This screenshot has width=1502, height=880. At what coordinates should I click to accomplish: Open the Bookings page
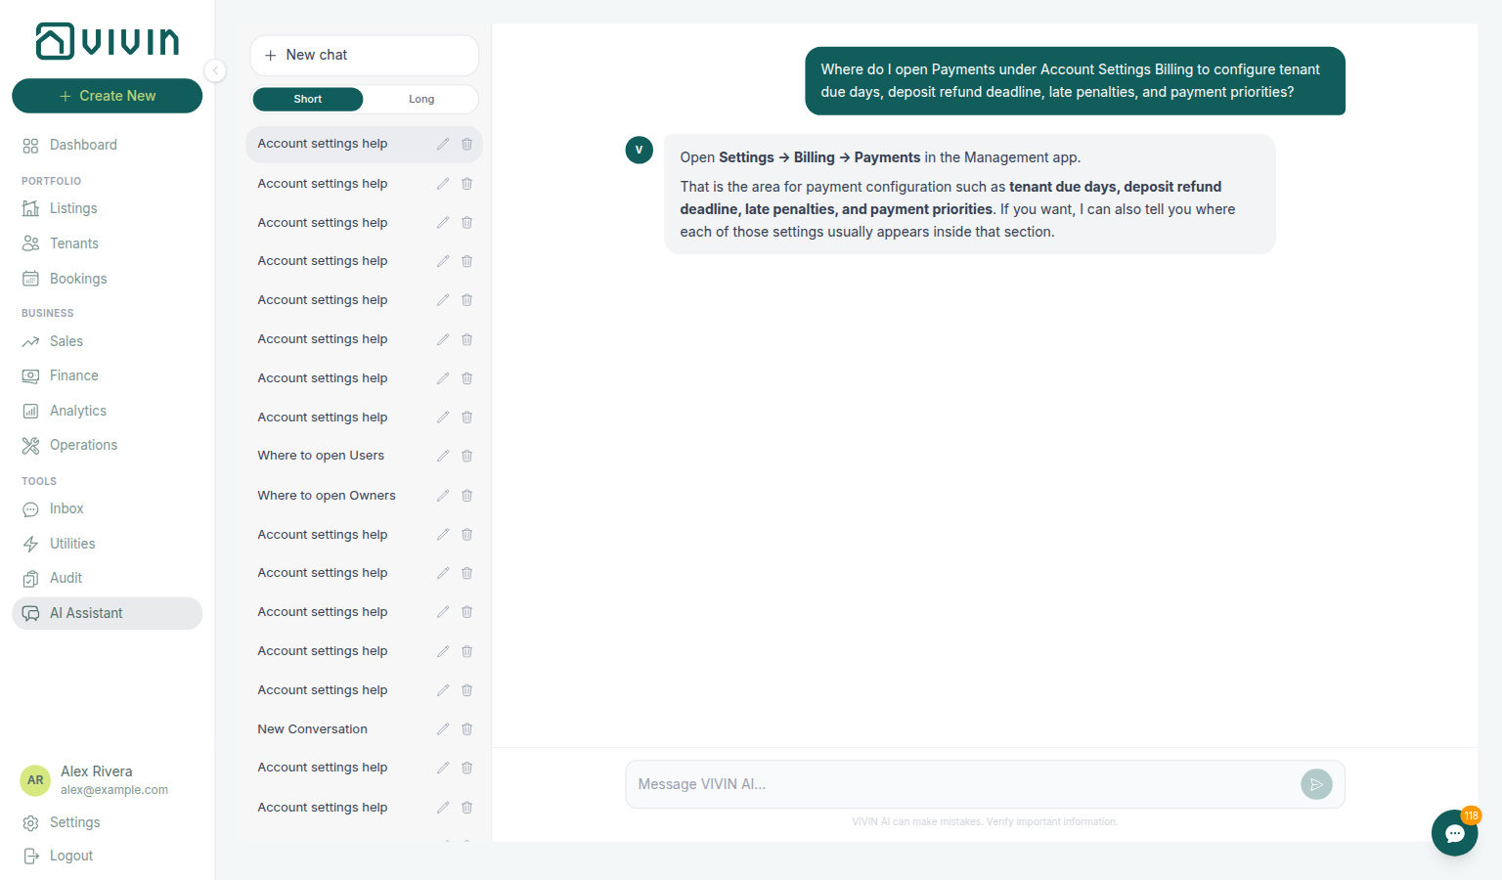pyautogui.click(x=107, y=279)
